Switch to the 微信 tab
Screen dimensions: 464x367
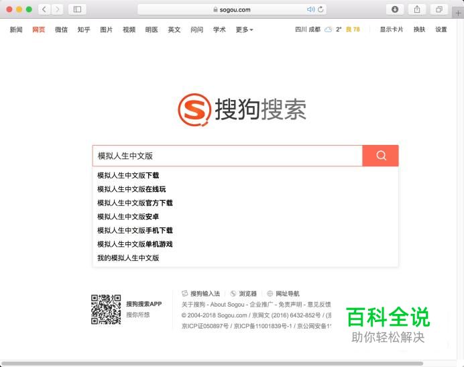click(61, 30)
